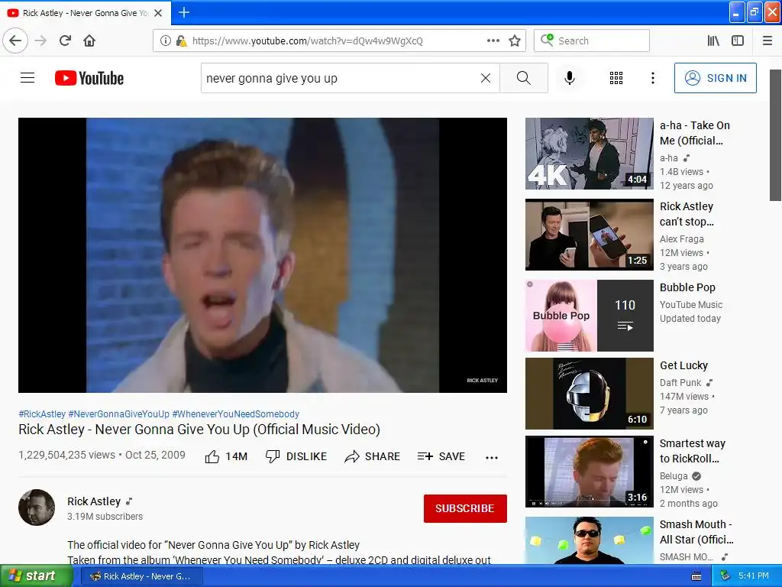The image size is (782, 587).
Task: Open the Windows start button
Action: click(36, 576)
